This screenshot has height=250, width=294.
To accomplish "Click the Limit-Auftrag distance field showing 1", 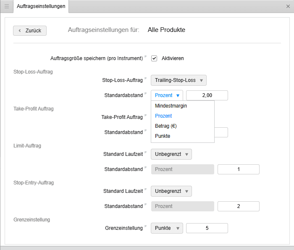I will 238,169.
